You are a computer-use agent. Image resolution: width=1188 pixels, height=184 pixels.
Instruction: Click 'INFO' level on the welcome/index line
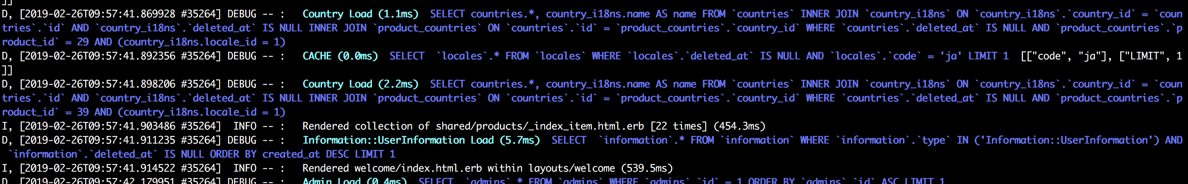pos(244,168)
